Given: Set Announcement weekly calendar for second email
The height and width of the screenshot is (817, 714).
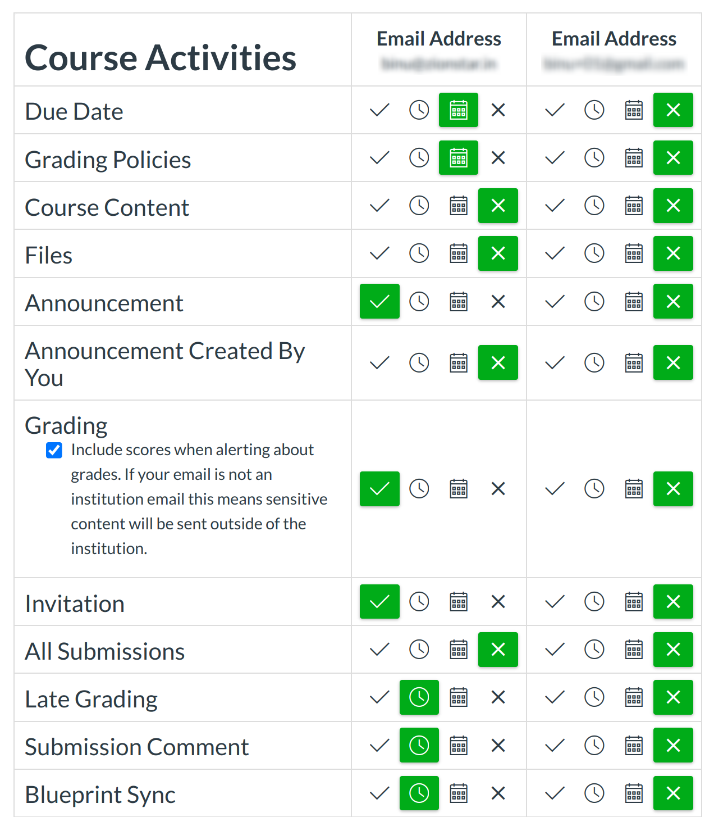Looking at the screenshot, I should (634, 302).
